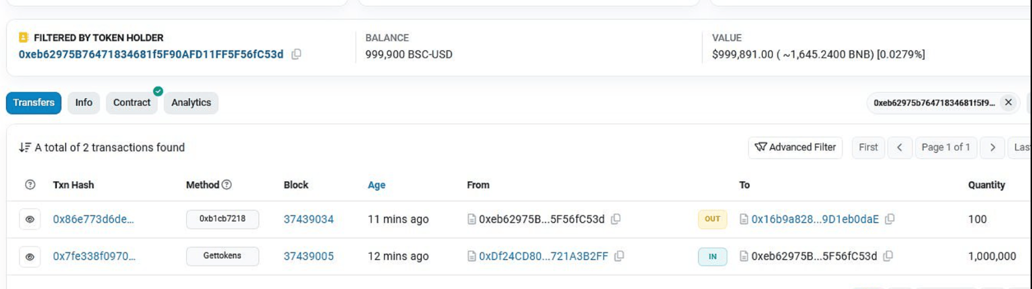Switch to the Contract tab
Image resolution: width=1032 pixels, height=289 pixels.
pyautogui.click(x=131, y=103)
